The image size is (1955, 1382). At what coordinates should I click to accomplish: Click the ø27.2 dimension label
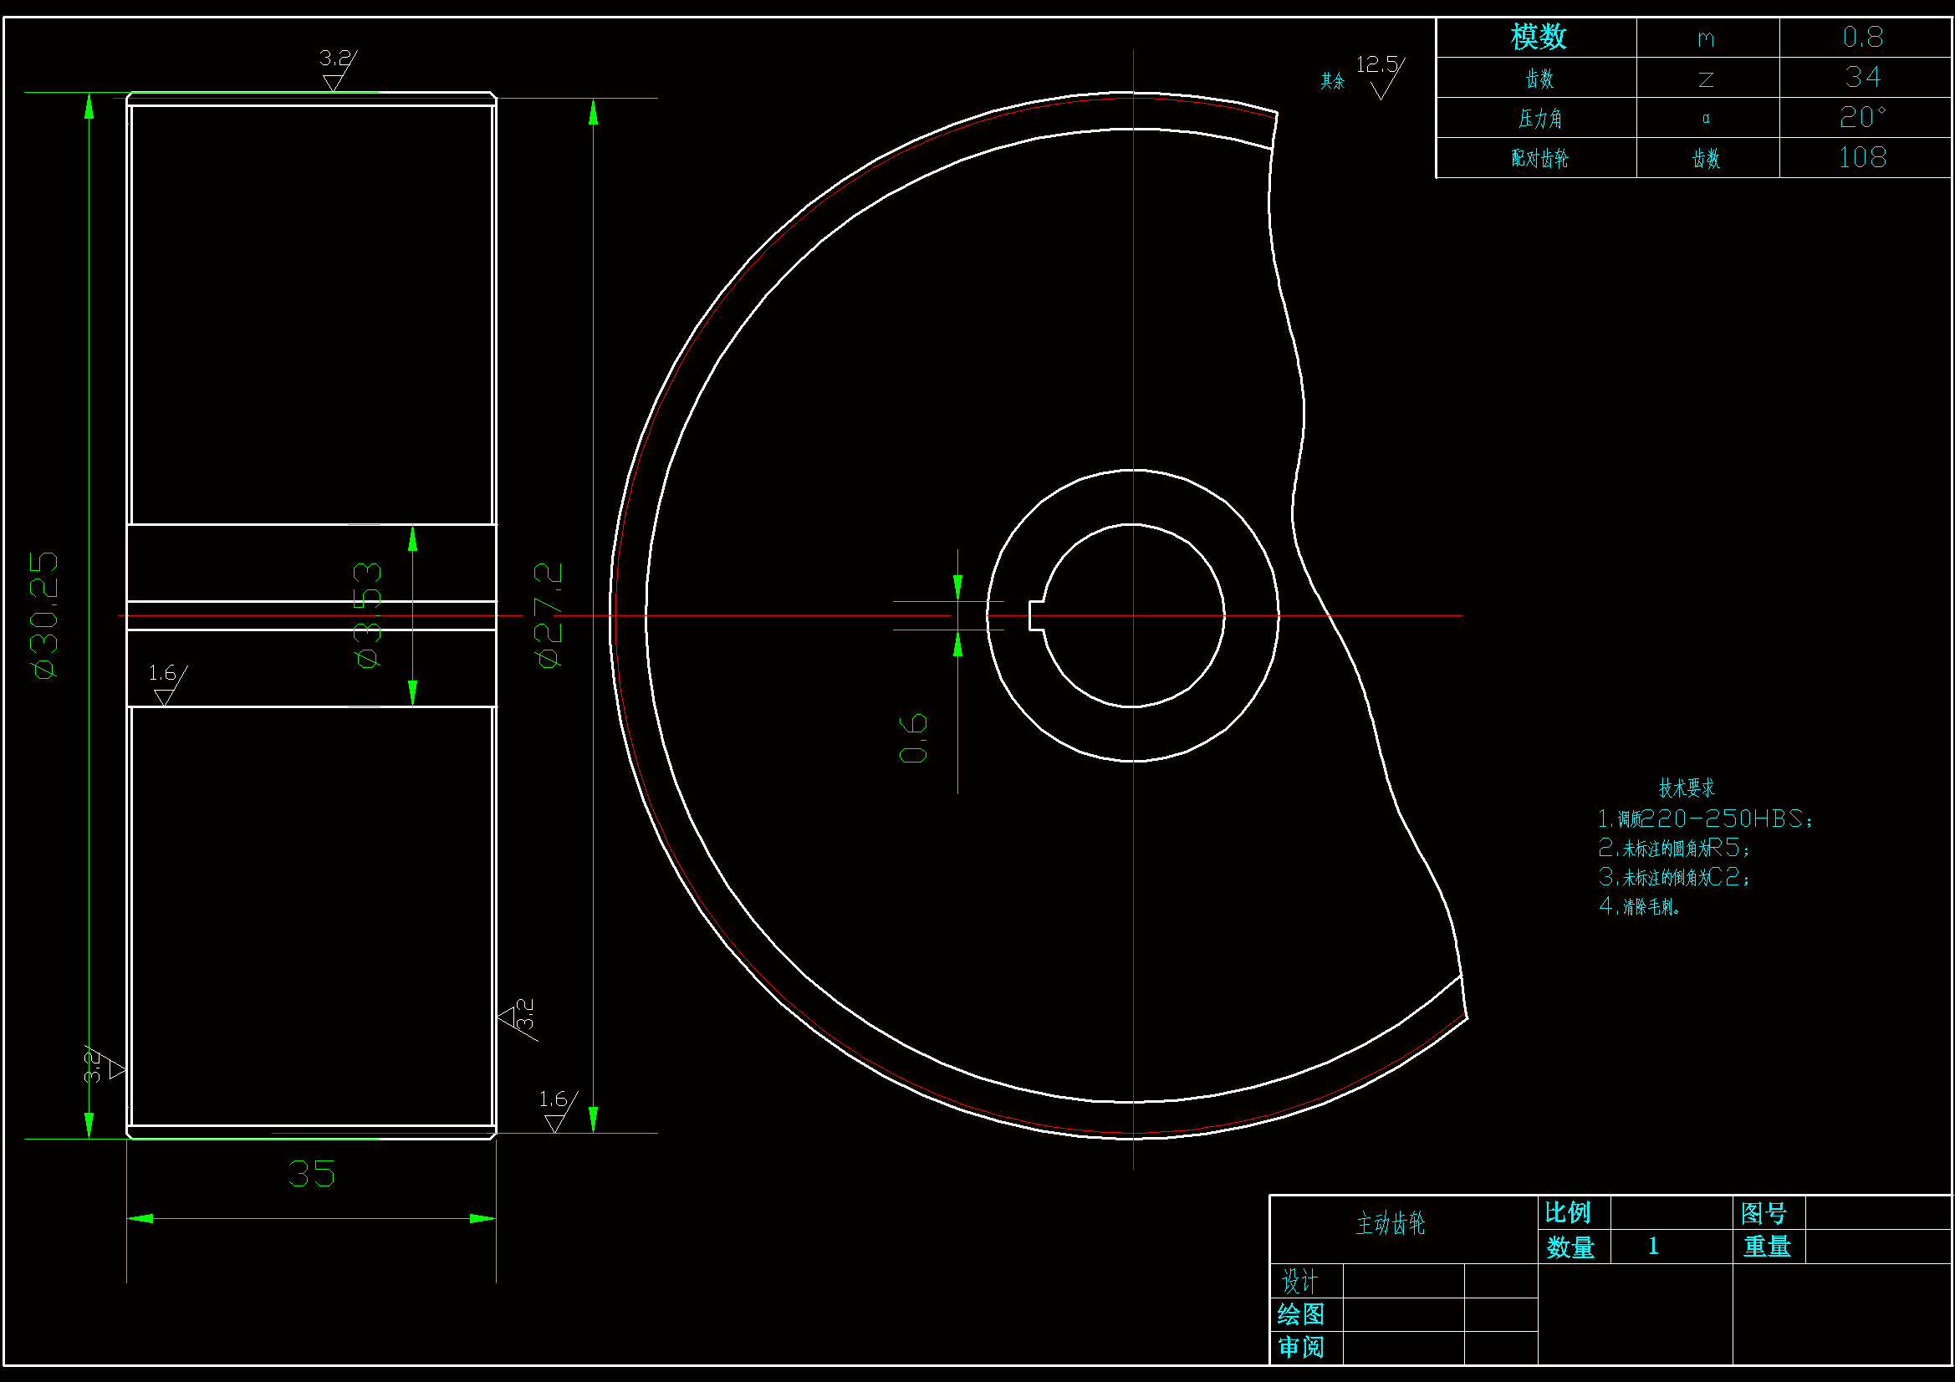[x=549, y=615]
